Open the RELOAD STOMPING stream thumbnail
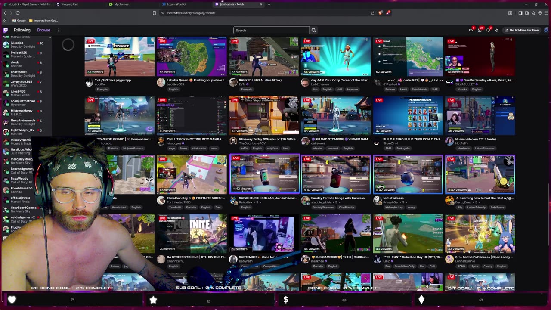 click(336, 115)
